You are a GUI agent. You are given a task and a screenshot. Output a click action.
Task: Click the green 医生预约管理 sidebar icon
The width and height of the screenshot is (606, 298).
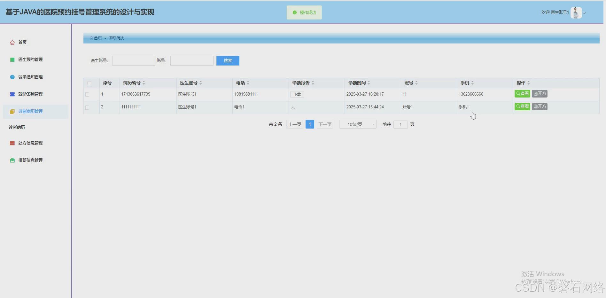click(x=12, y=60)
